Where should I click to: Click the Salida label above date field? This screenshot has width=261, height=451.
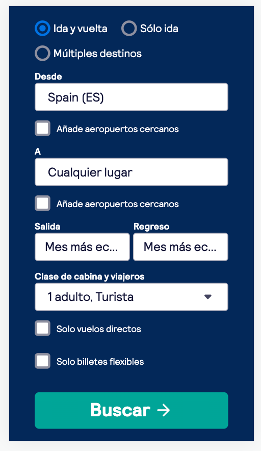47,227
